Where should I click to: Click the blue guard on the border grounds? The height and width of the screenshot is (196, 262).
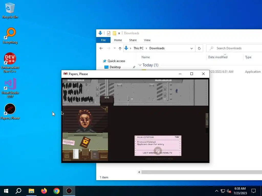tap(177, 91)
